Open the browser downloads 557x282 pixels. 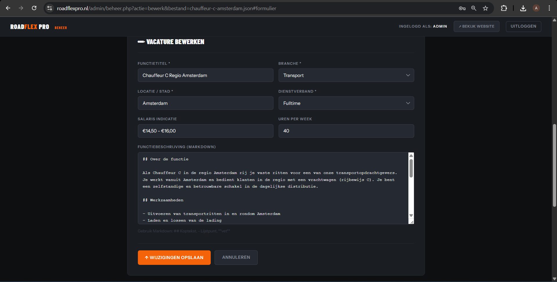523,8
